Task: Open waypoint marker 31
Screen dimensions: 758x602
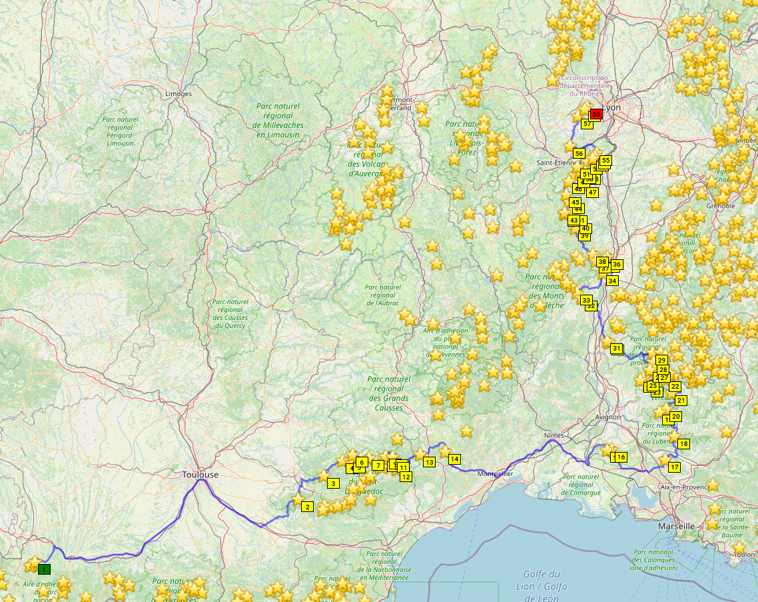Action: point(617,349)
